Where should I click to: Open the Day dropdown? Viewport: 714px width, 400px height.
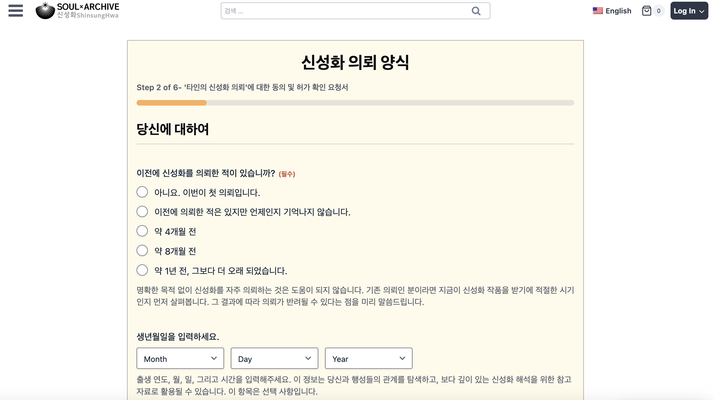[274, 359]
